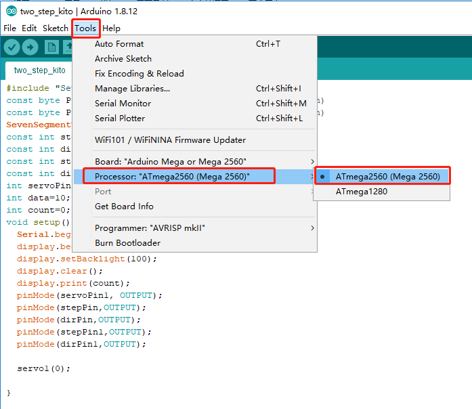Image resolution: width=472 pixels, height=409 pixels.
Task: Close the open Tools menu
Action: [85, 28]
